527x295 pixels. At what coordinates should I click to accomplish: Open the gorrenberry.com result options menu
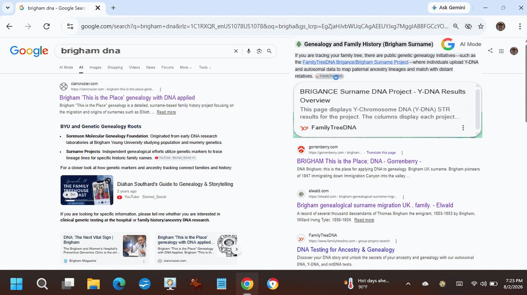(x=402, y=153)
